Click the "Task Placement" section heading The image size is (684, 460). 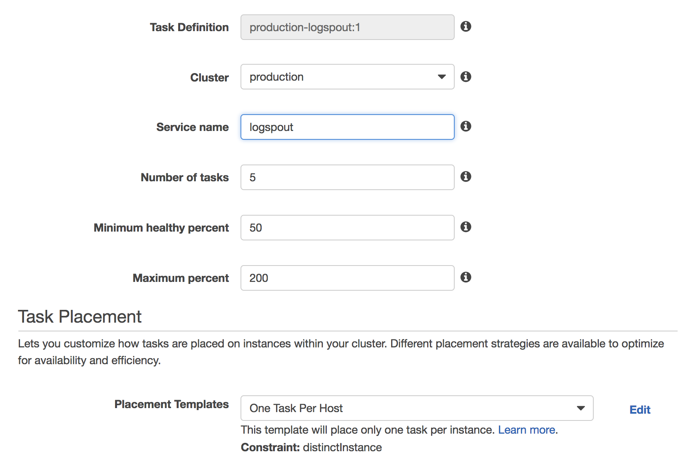pyautogui.click(x=80, y=317)
